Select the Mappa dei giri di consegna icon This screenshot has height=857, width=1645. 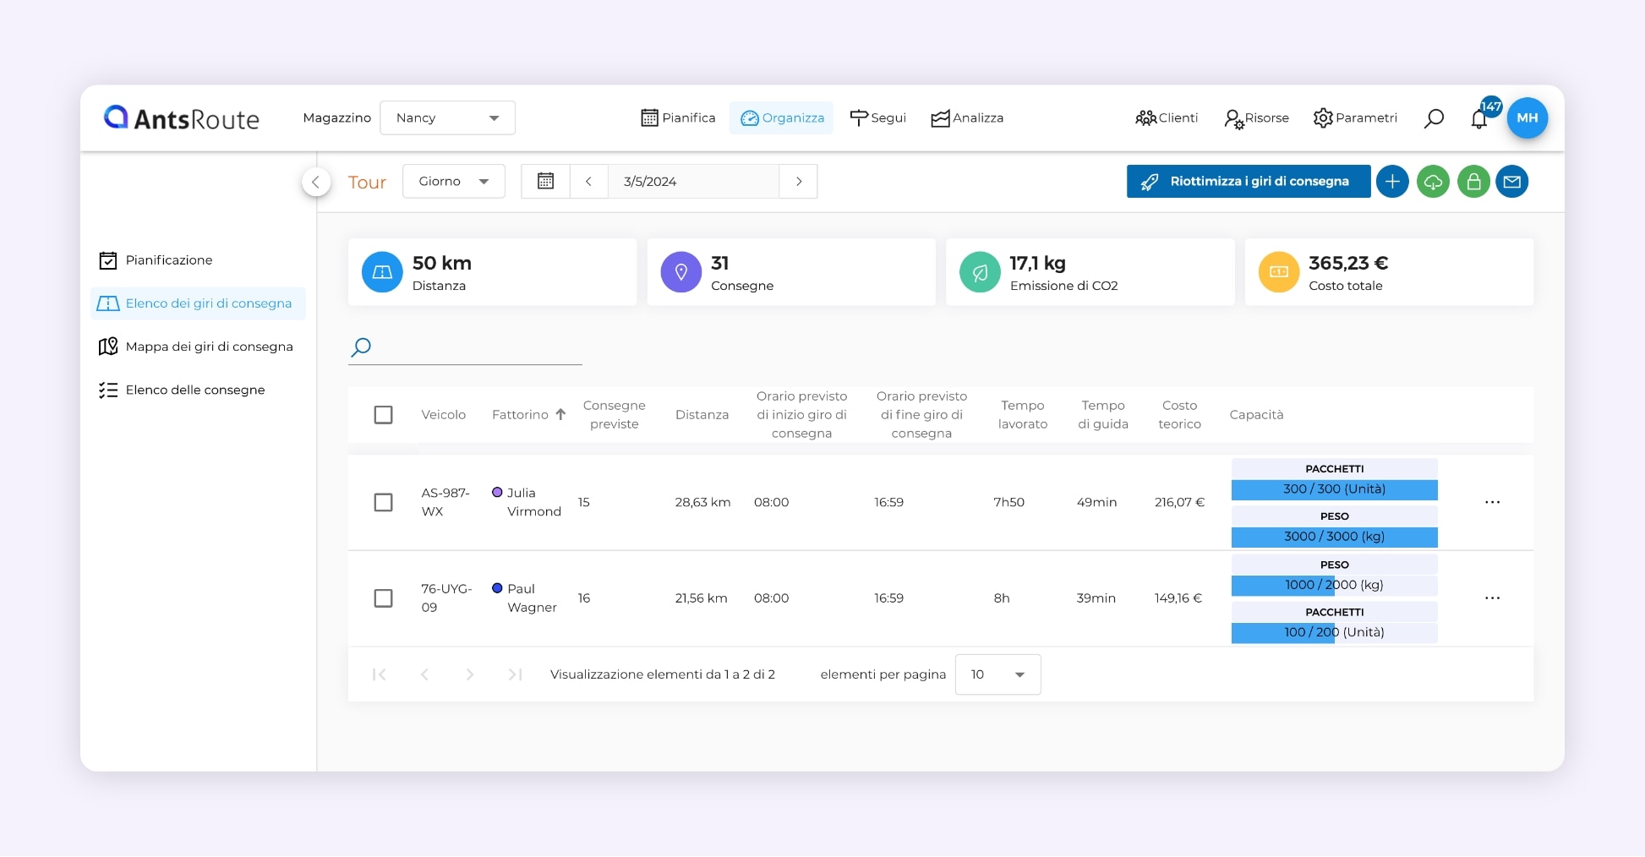(108, 347)
